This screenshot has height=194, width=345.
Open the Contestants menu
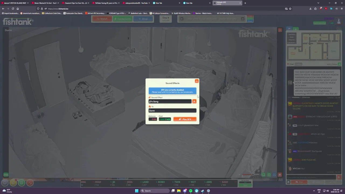pyautogui.click(x=122, y=19)
